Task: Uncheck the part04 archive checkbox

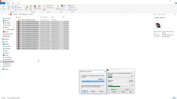Action: click(17, 28)
